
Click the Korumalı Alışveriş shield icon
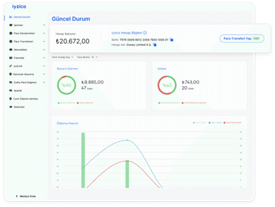pos(10,74)
